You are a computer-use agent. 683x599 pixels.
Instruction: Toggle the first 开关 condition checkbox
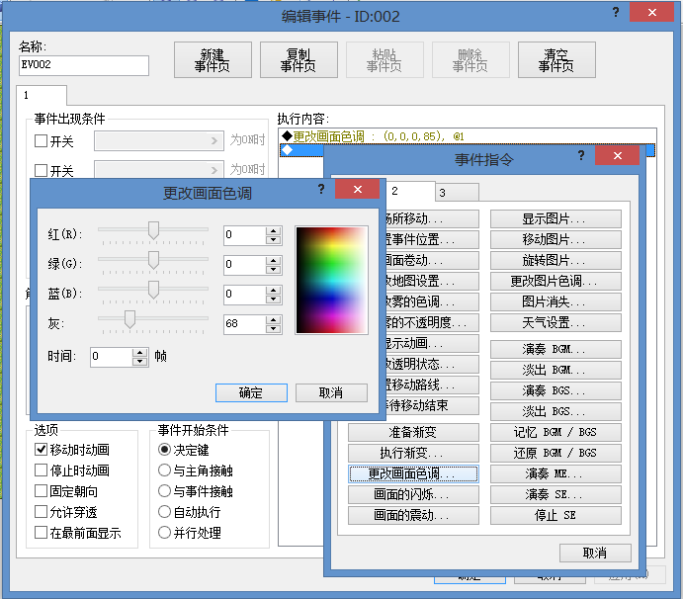pos(41,141)
